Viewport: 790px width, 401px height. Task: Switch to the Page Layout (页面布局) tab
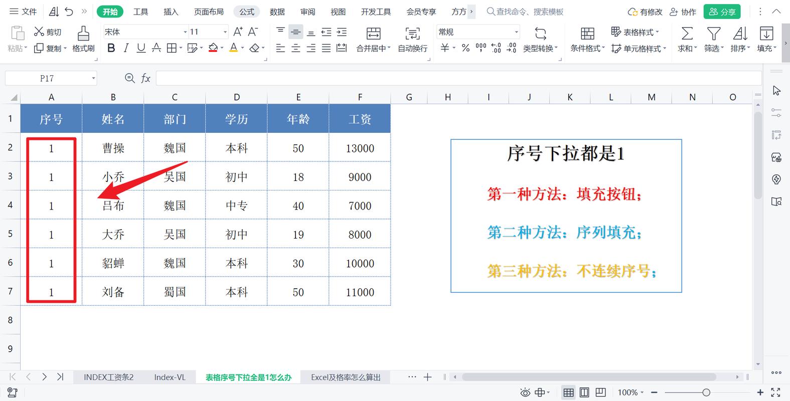209,12
